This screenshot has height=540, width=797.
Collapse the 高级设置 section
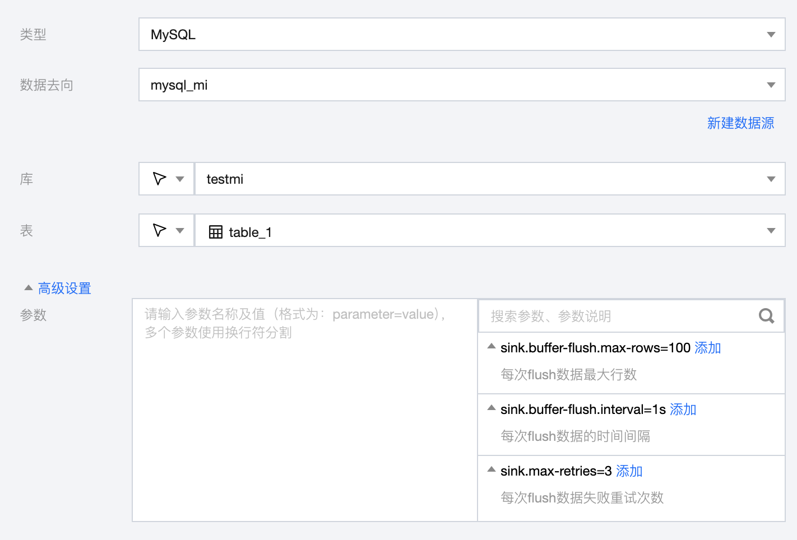pyautogui.click(x=29, y=288)
